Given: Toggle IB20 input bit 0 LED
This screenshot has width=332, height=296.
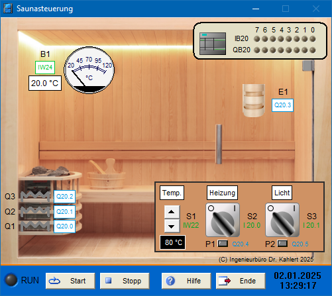Looking at the screenshot, I should [313, 39].
